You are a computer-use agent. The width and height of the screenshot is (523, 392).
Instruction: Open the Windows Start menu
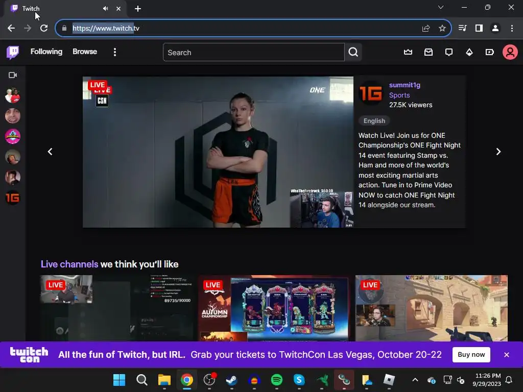tap(119, 380)
